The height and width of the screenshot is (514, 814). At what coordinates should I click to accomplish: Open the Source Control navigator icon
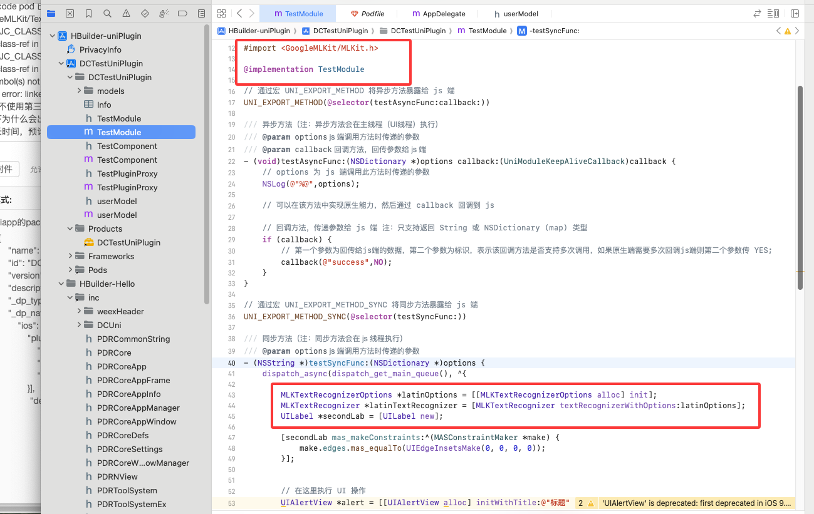(70, 13)
